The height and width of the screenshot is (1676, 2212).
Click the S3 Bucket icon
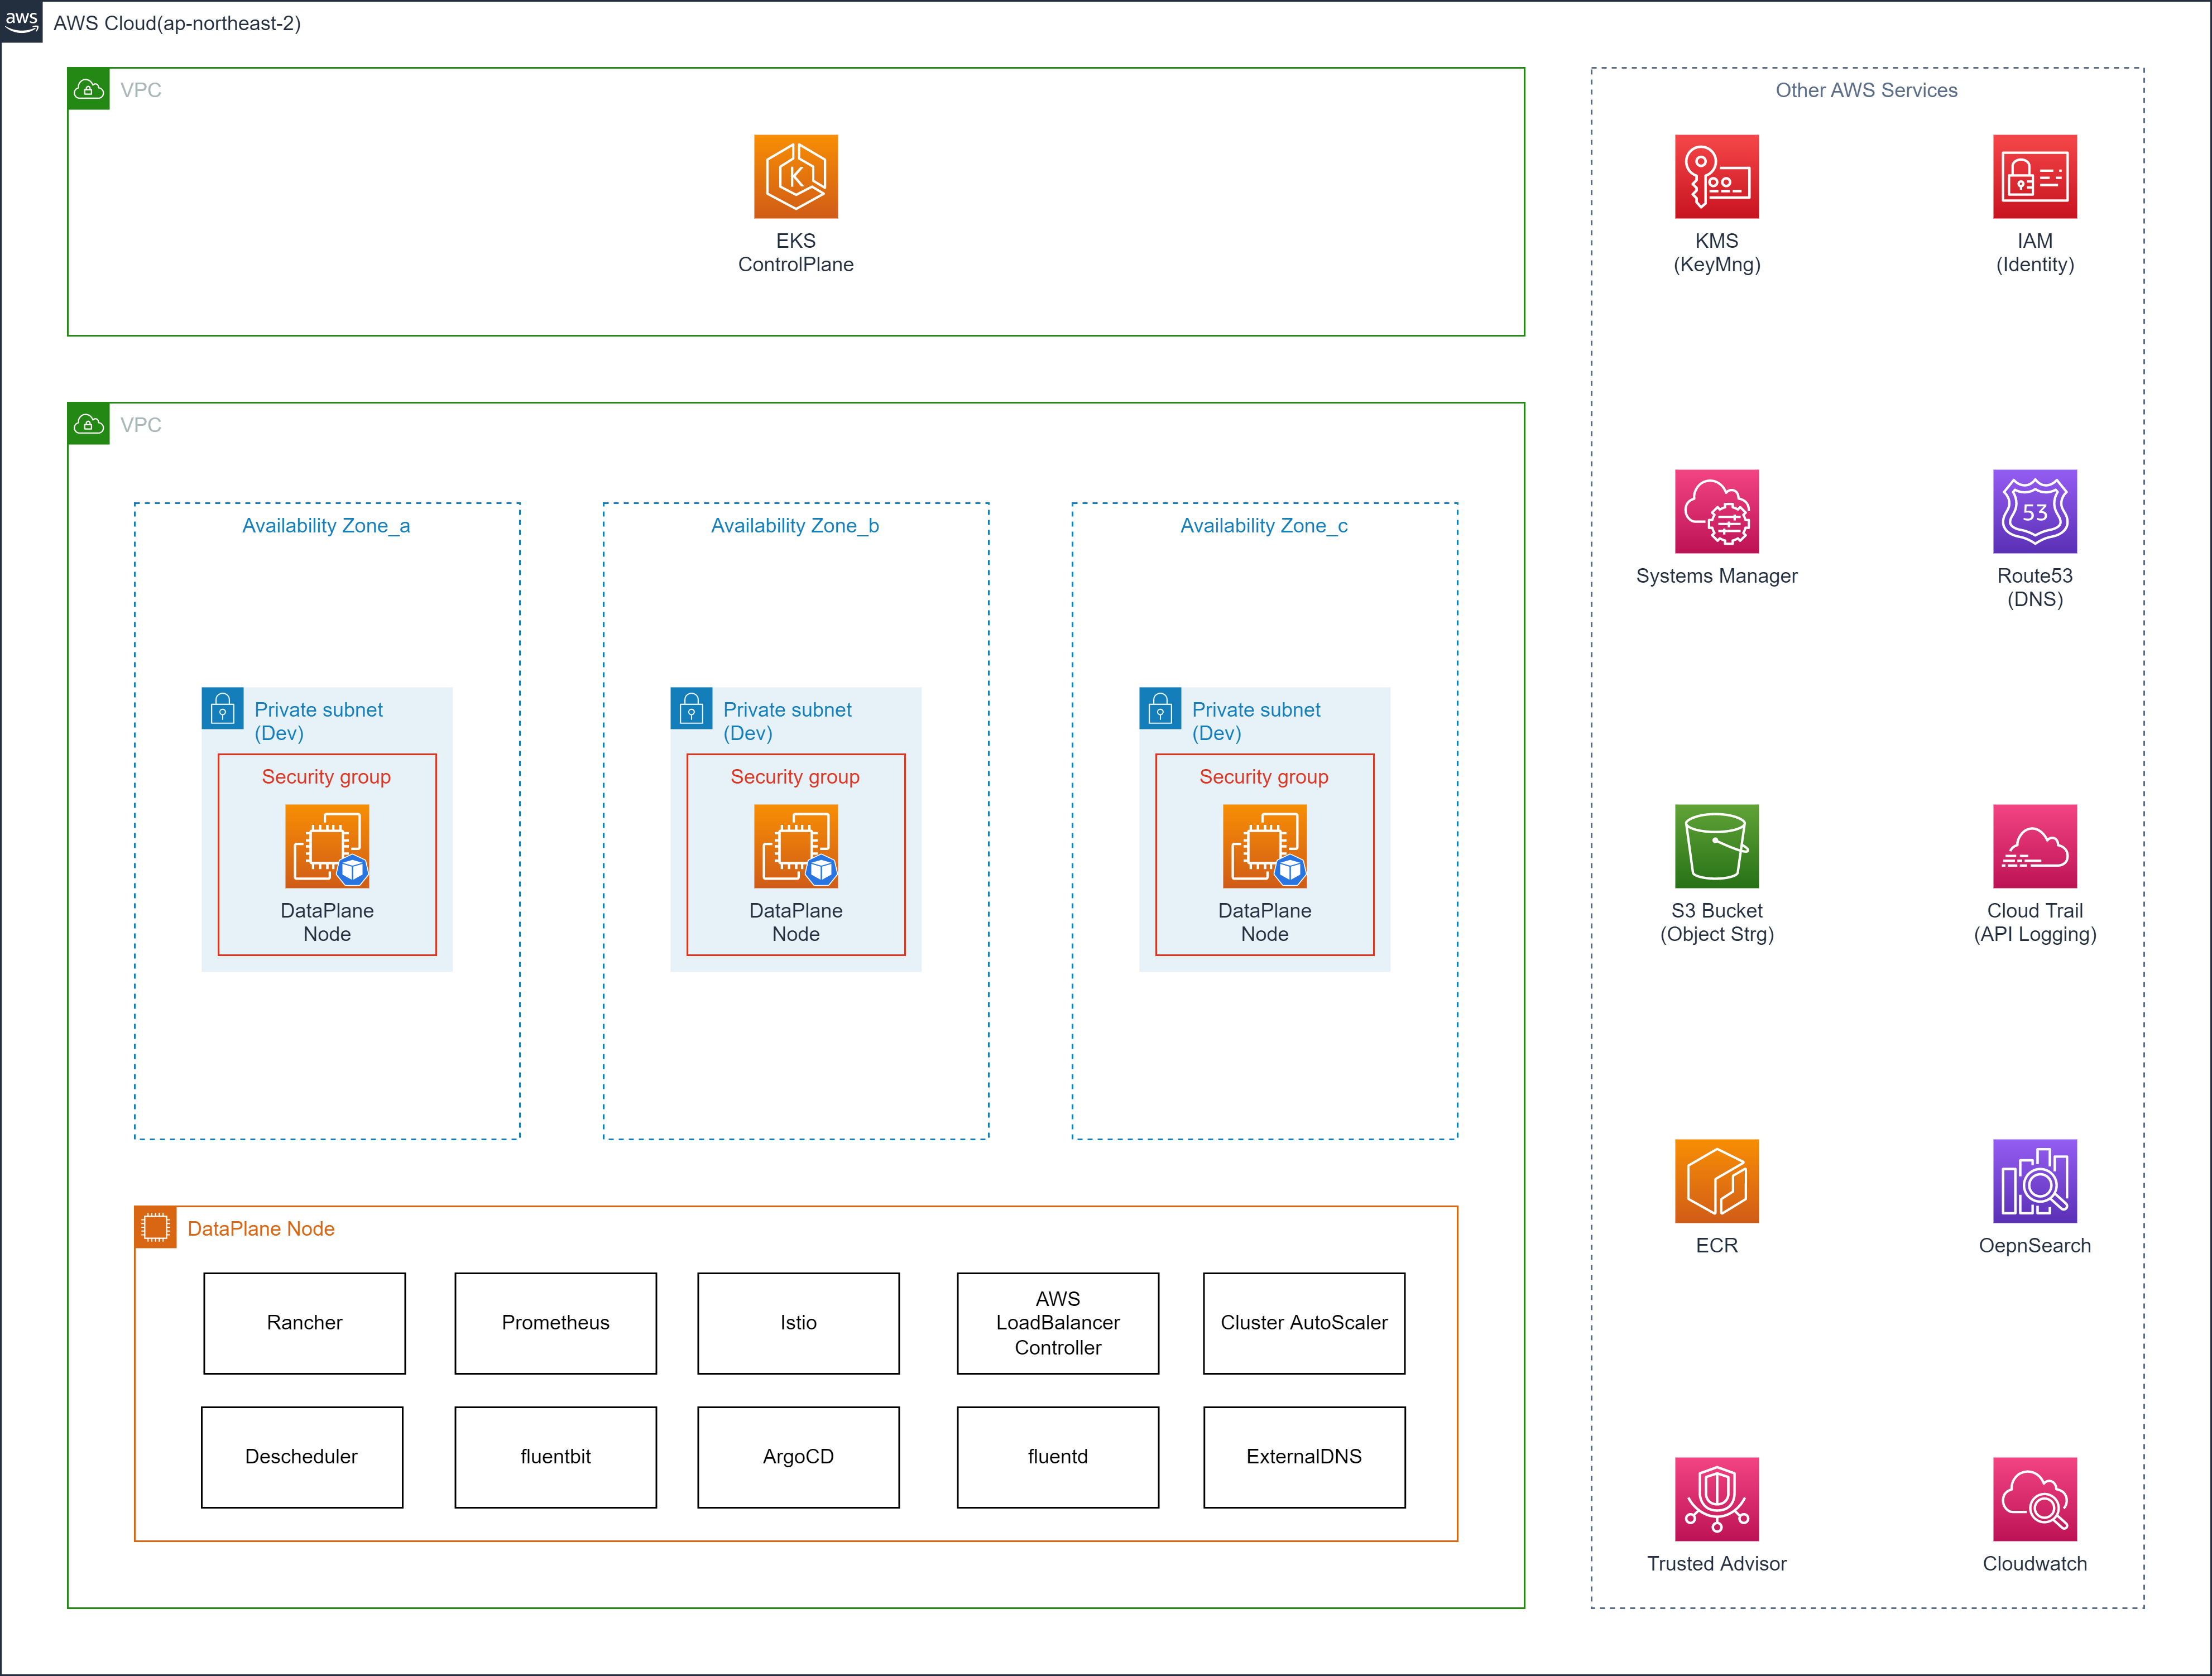coord(1717,846)
